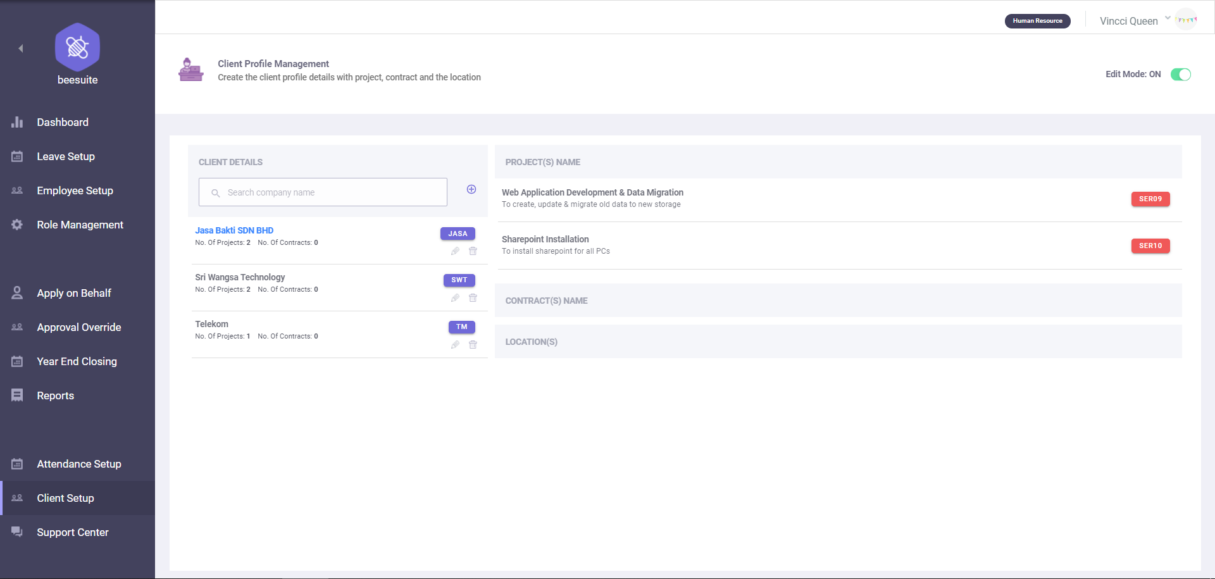Click the Dashboard bar chart icon
1215x579 pixels.
click(17, 122)
